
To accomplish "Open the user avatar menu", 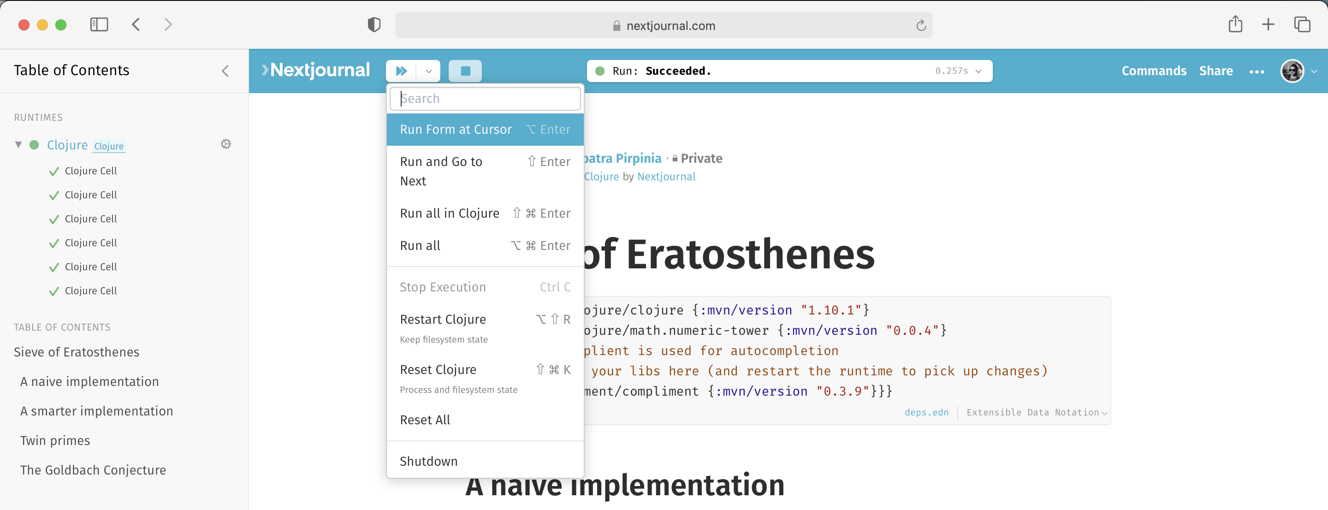I will coord(1292,71).
